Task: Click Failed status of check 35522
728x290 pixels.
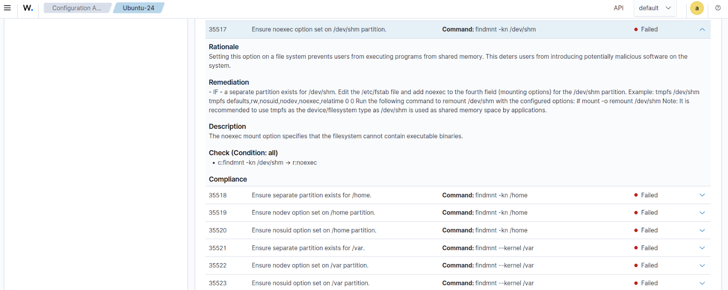Action: pyautogui.click(x=646, y=265)
